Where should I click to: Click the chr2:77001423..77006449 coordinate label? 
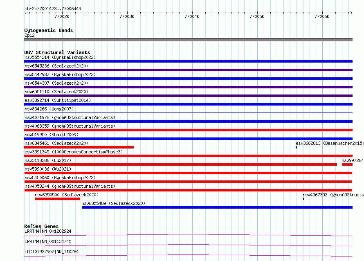click(53, 9)
